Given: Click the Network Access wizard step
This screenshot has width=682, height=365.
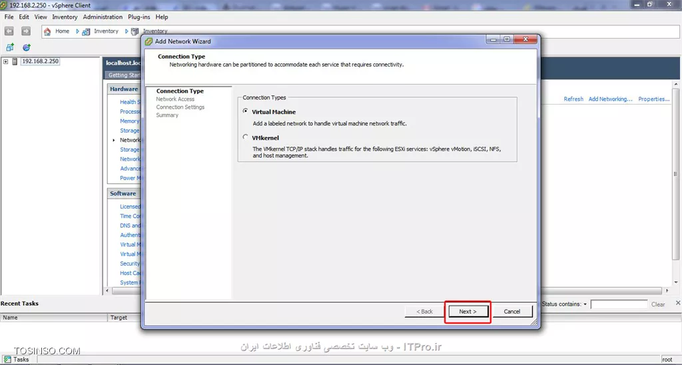Looking at the screenshot, I should [175, 99].
